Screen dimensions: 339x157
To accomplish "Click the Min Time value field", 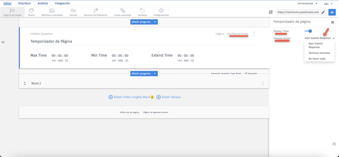I will pyautogui.click(x=120, y=56).
